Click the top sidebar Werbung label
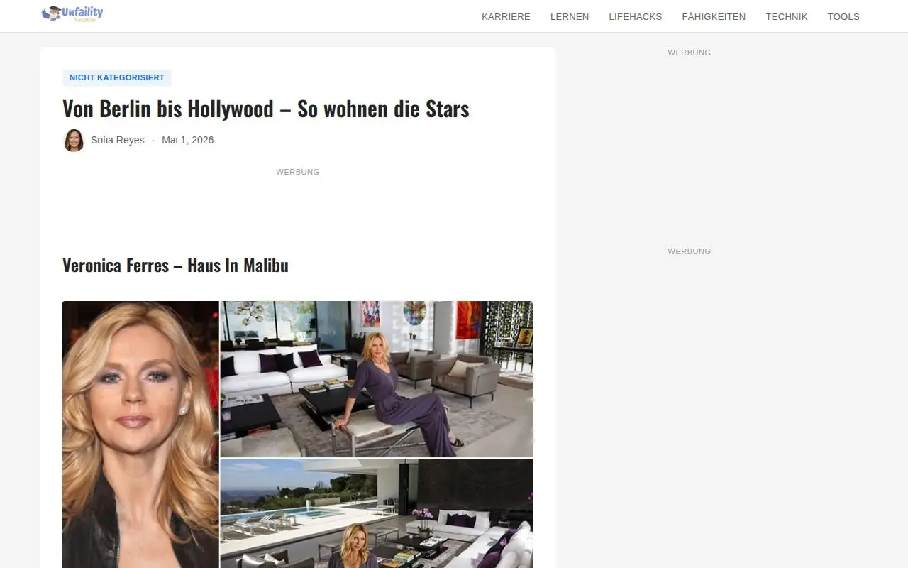This screenshot has height=568, width=908. 690,53
